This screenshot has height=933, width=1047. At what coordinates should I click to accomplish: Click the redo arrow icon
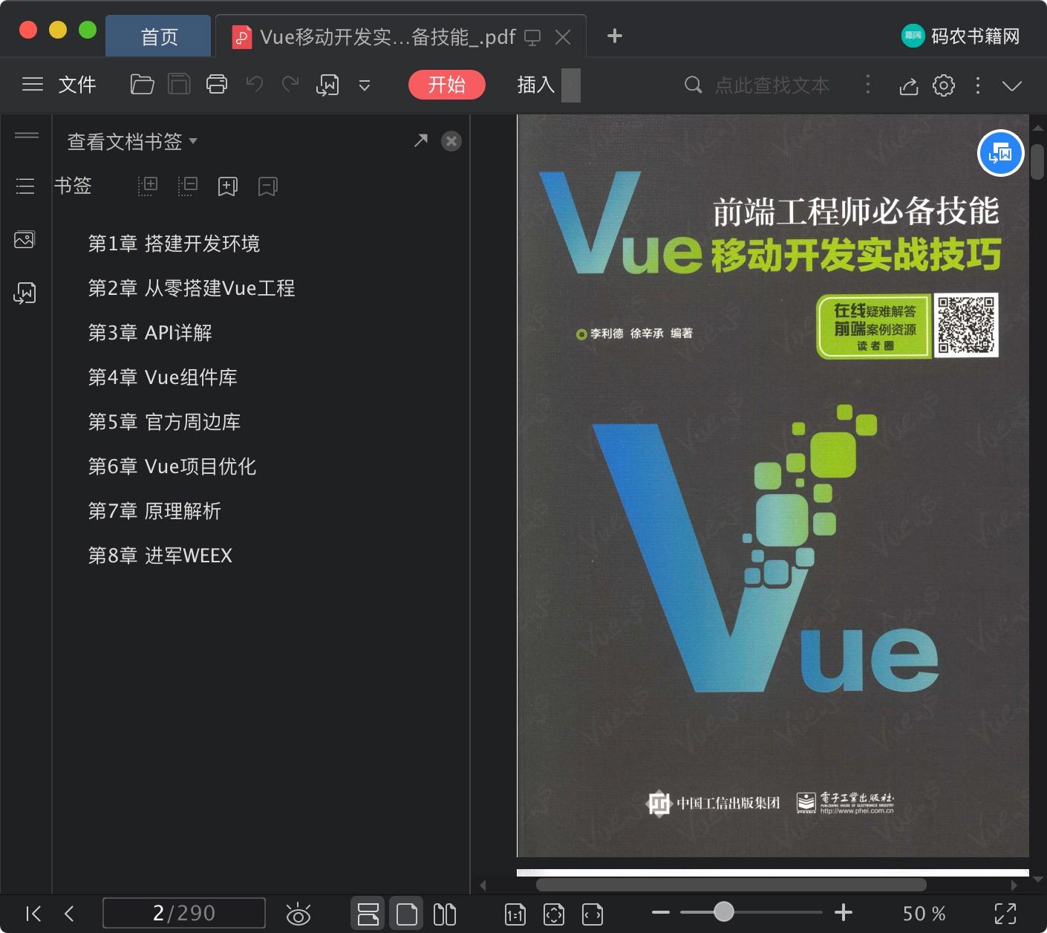click(290, 84)
